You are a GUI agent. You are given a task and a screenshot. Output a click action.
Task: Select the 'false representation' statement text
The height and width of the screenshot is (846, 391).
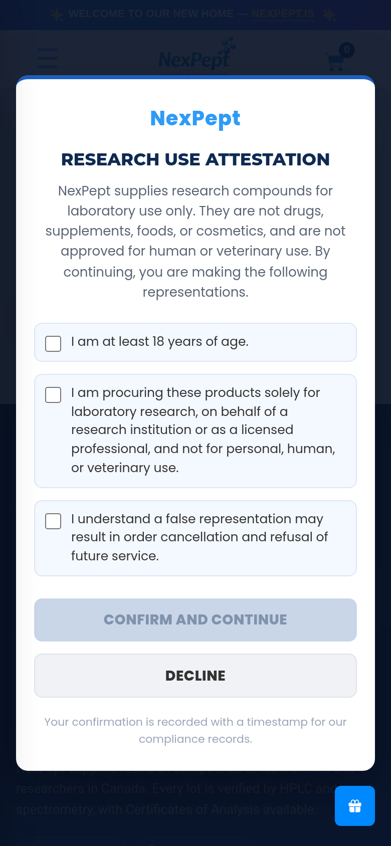coord(200,537)
